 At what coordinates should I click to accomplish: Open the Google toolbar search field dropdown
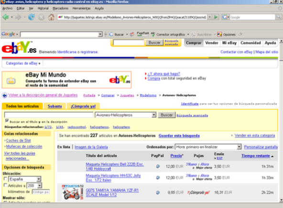[x=100, y=34]
